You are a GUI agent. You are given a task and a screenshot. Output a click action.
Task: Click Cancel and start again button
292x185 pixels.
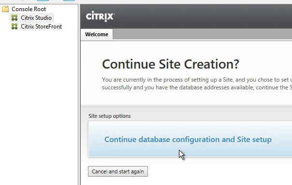click(x=118, y=171)
